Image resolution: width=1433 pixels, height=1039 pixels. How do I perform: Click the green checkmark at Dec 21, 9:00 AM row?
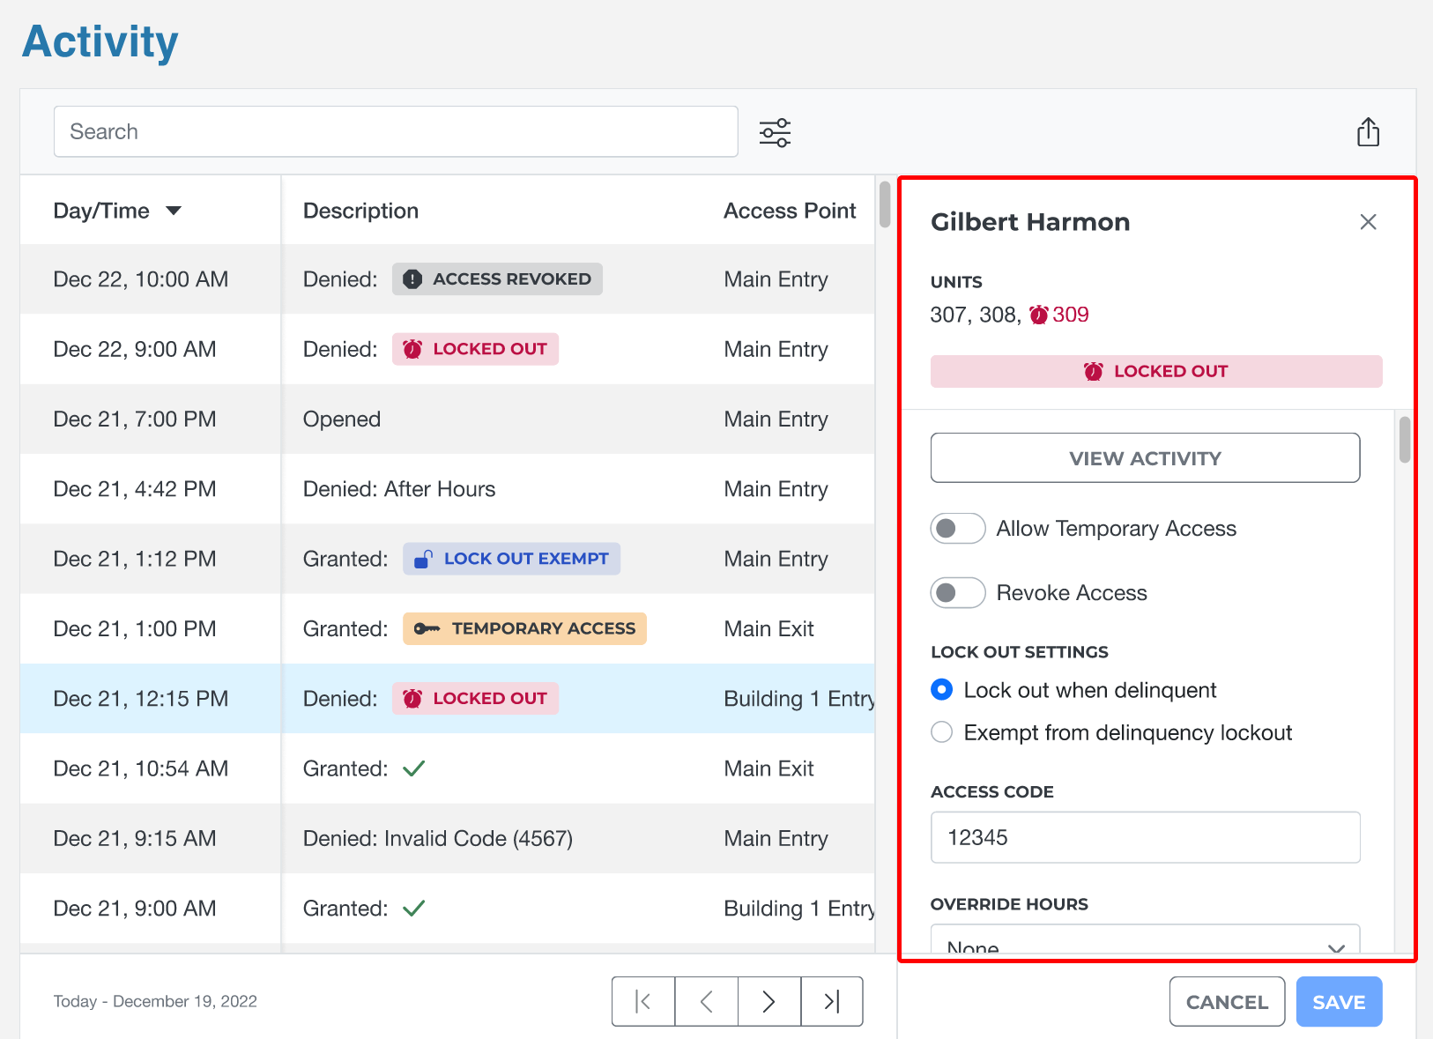(413, 909)
